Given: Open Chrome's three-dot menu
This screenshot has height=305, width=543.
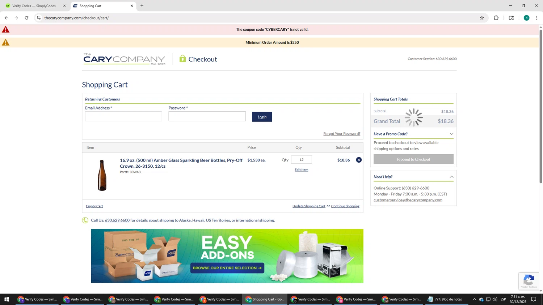Looking at the screenshot, I should point(537,18).
